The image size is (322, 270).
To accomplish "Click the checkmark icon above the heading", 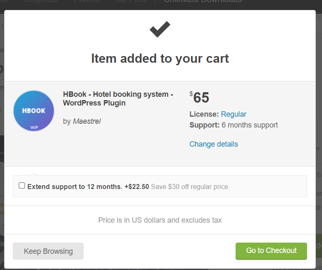I will click(x=160, y=29).
